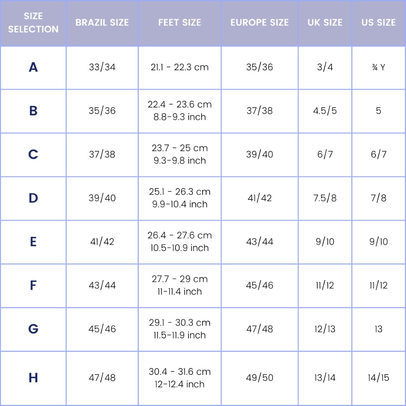
Task: Click the SIZE SELECTION column header
Action: click(x=33, y=23)
